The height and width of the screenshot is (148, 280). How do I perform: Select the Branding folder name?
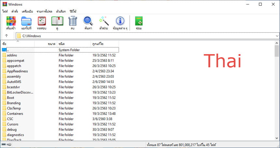(x=14, y=103)
